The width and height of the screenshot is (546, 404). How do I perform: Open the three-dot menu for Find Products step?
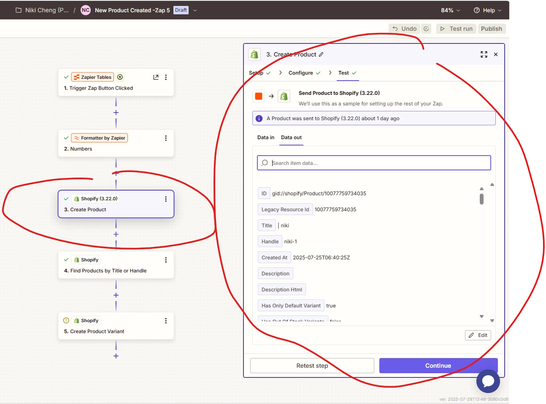[166, 260]
